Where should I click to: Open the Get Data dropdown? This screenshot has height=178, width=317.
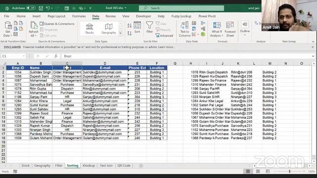pyautogui.click(x=8, y=29)
